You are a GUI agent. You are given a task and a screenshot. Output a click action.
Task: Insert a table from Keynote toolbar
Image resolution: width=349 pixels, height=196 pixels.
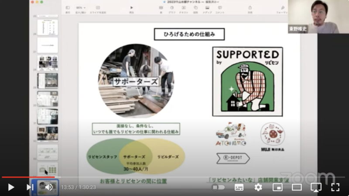161,8
